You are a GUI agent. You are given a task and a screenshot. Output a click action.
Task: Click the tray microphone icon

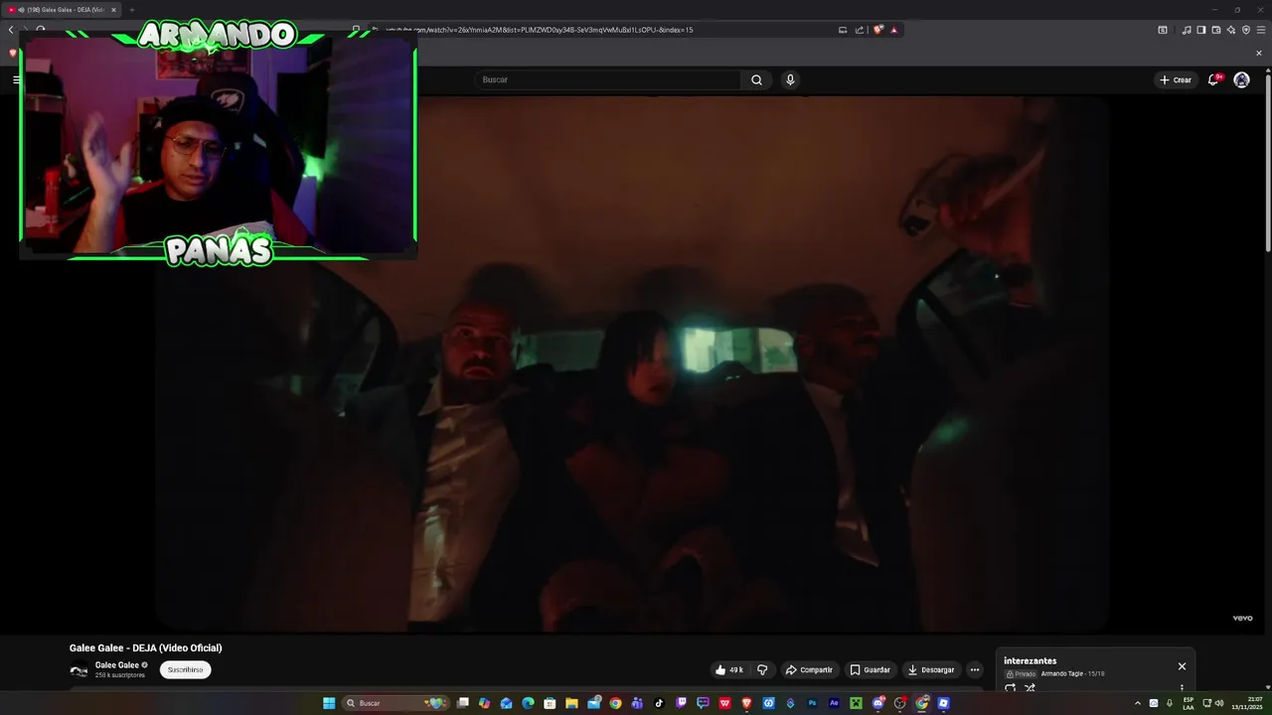1170,703
